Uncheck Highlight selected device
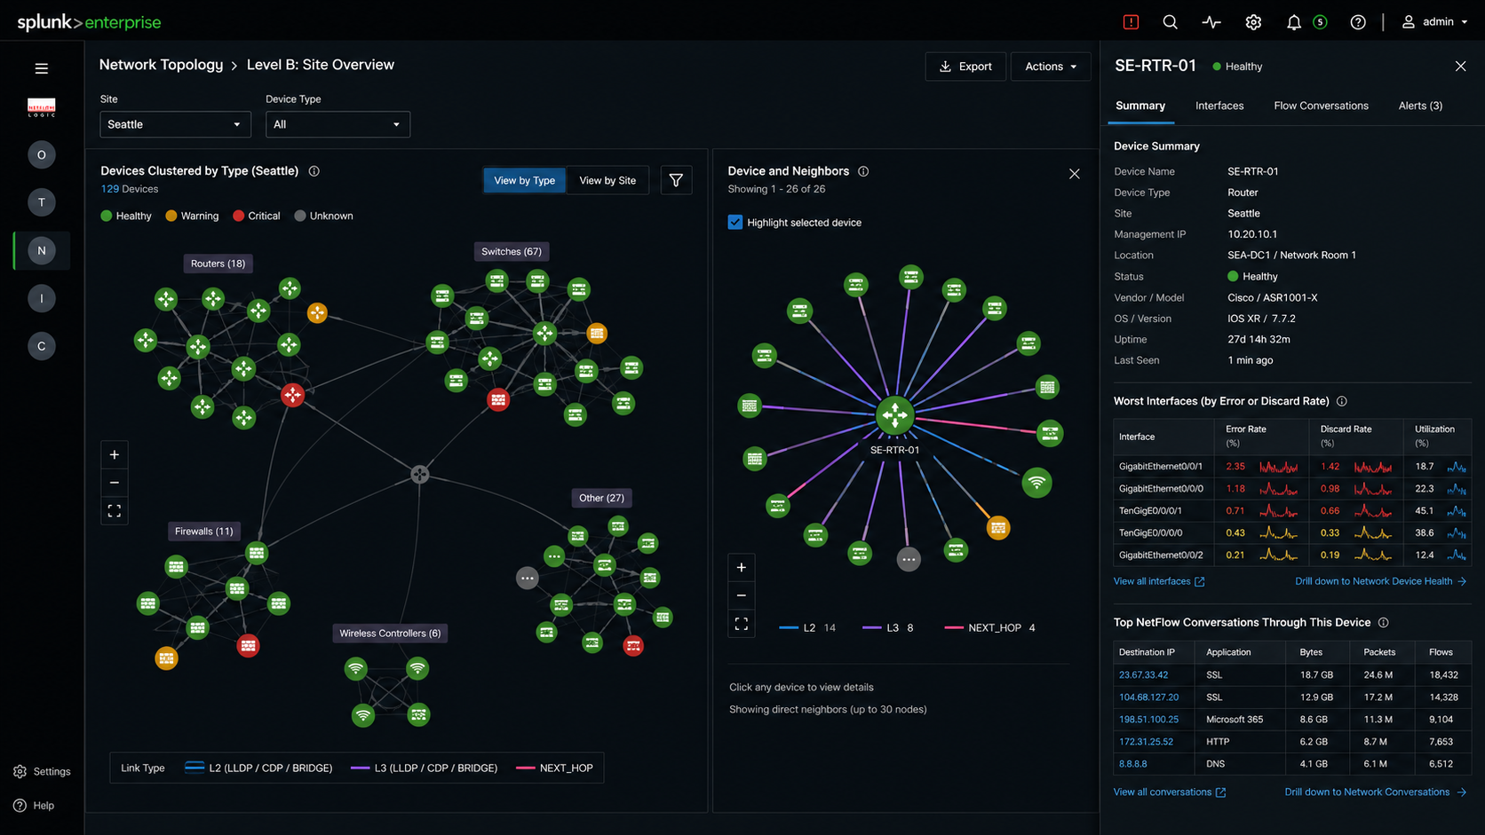The image size is (1485, 835). pyautogui.click(x=735, y=223)
